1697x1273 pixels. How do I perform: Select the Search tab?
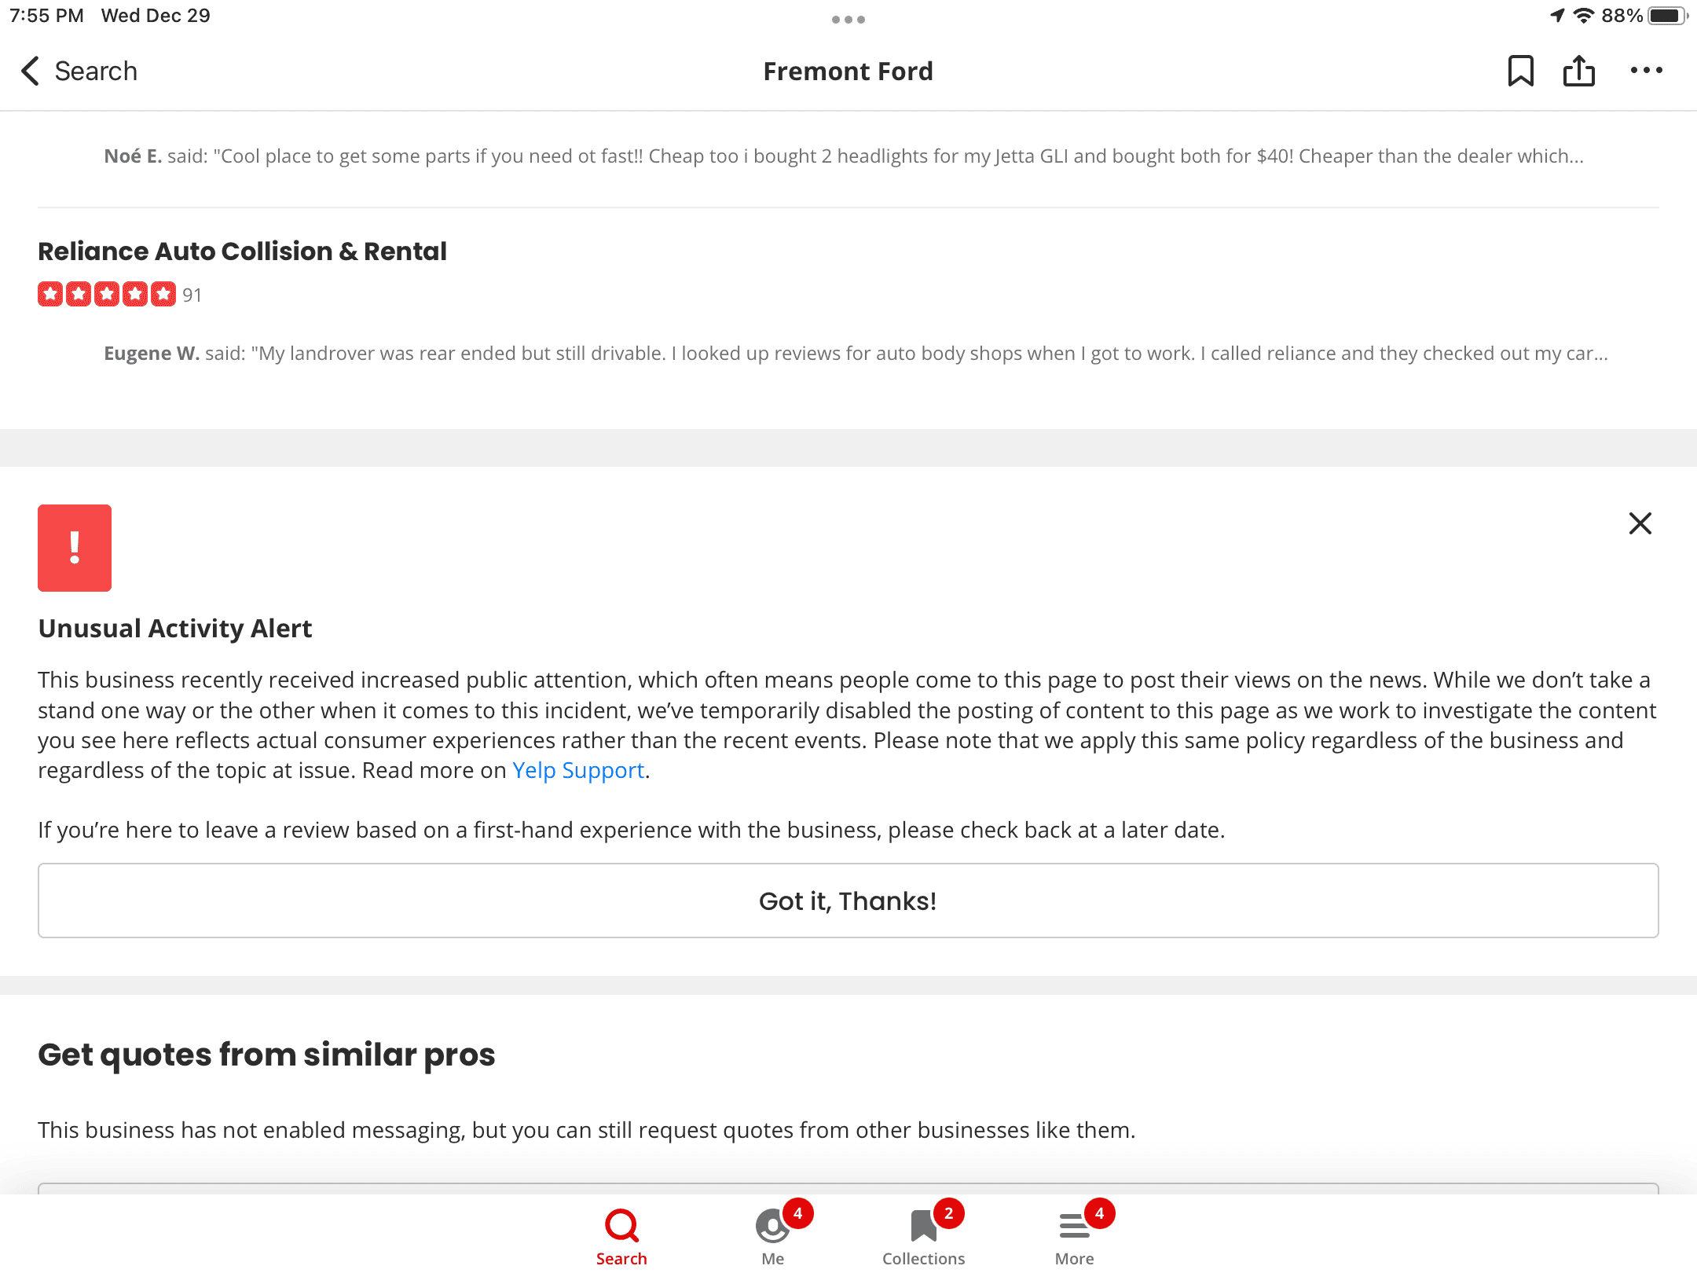(621, 1237)
